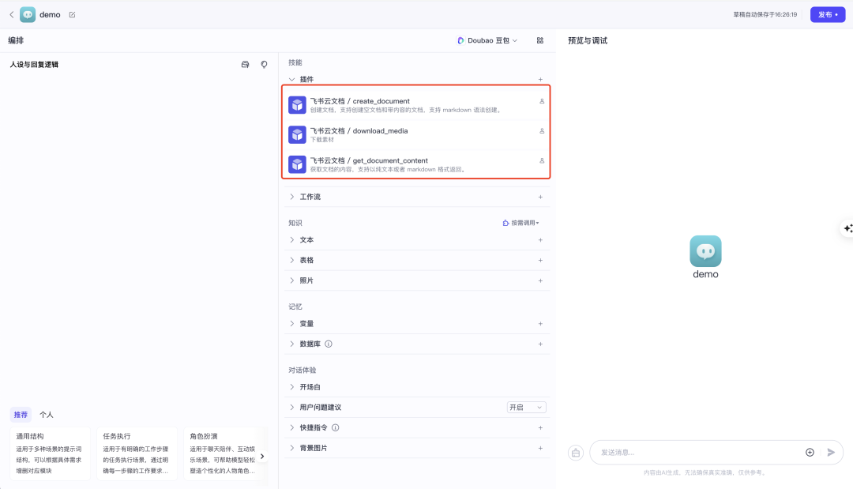Switch layout via the grid icon

[x=540, y=40]
